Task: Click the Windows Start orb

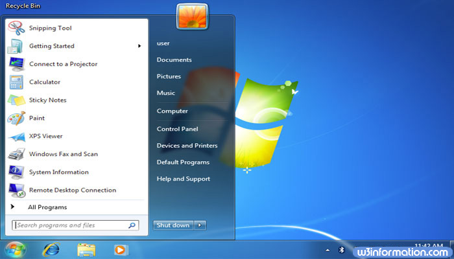Action: [16, 250]
